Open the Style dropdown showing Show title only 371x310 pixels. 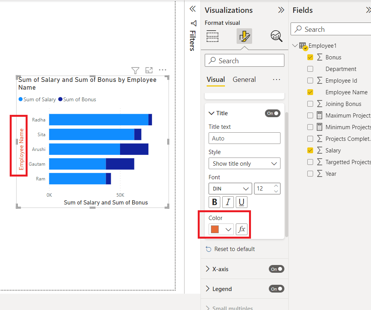coord(244,163)
